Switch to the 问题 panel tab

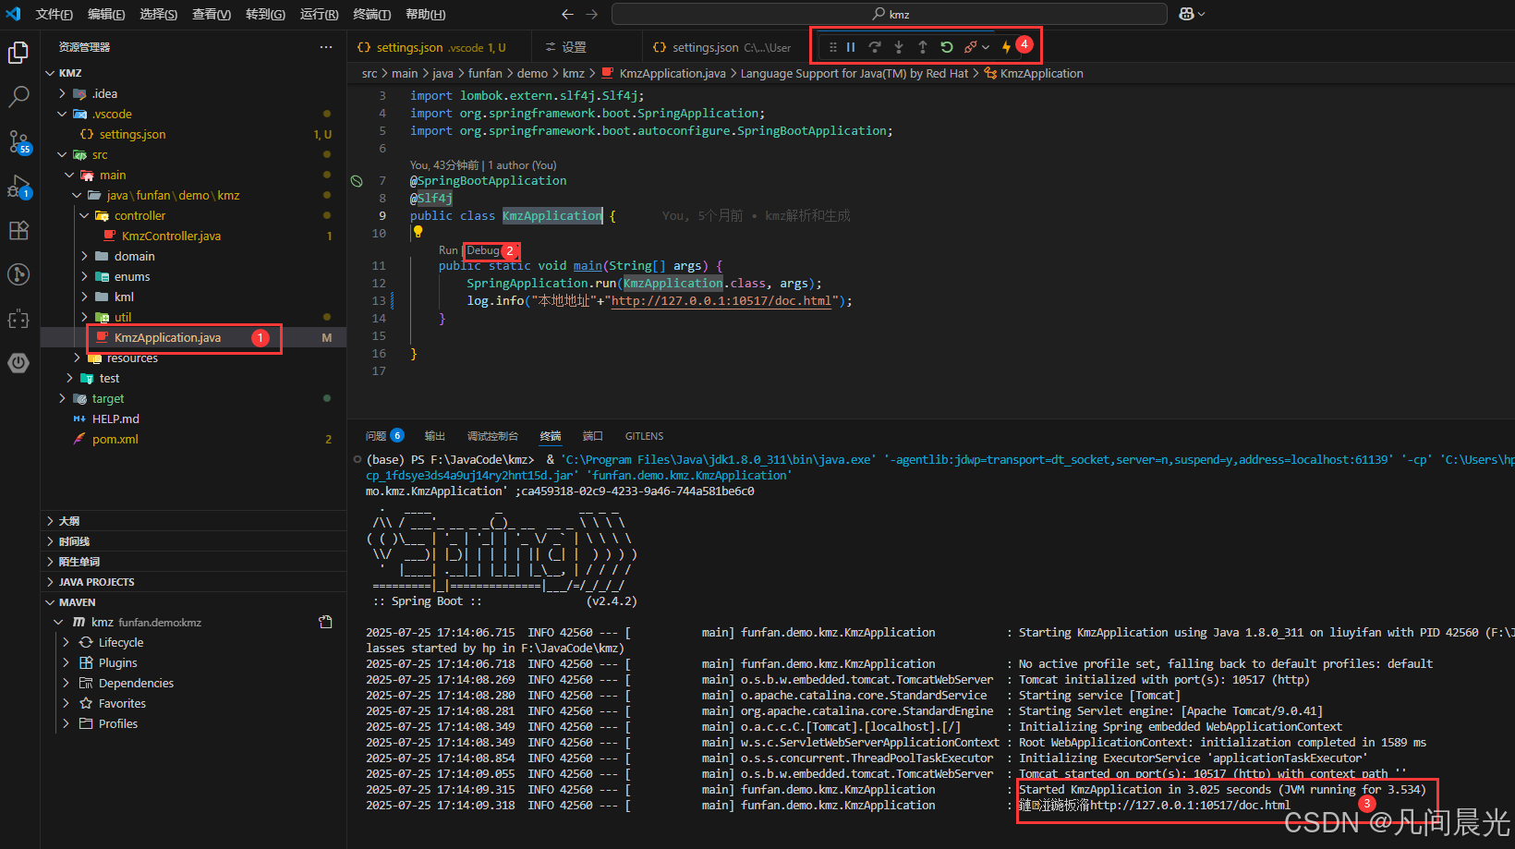384,436
